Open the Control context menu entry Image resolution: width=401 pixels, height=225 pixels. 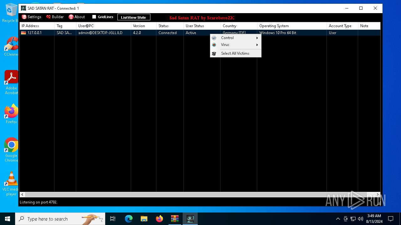pyautogui.click(x=235, y=38)
